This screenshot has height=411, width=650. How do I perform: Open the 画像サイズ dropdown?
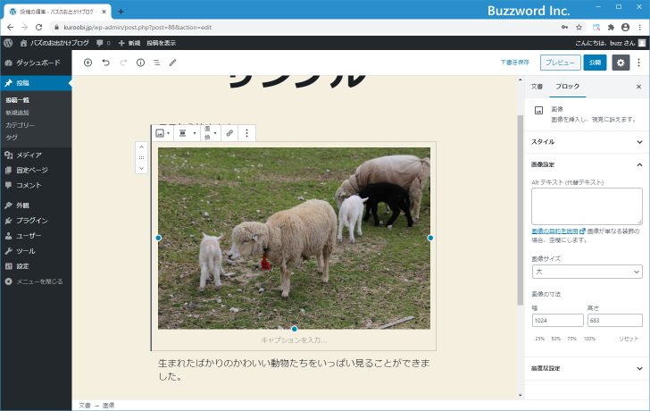(587, 271)
